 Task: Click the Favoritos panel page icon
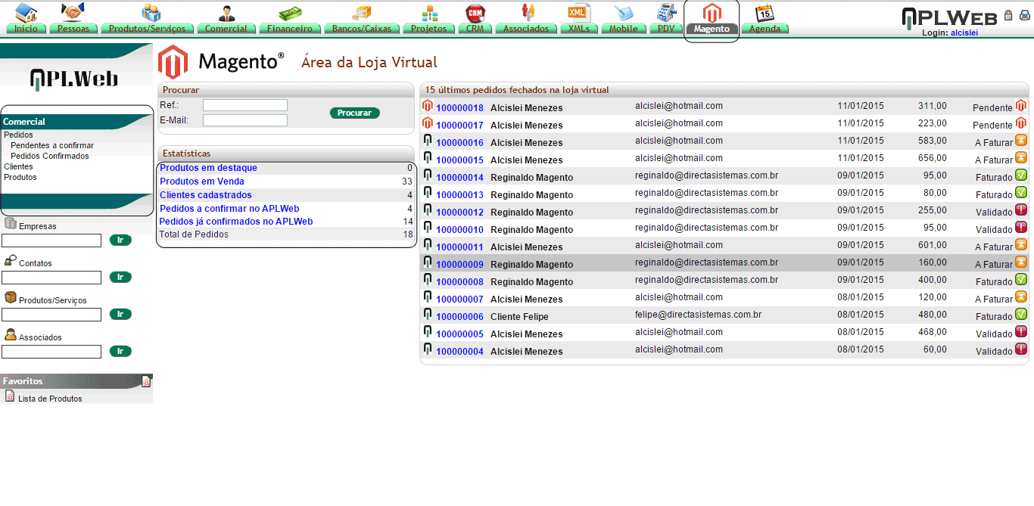(147, 381)
